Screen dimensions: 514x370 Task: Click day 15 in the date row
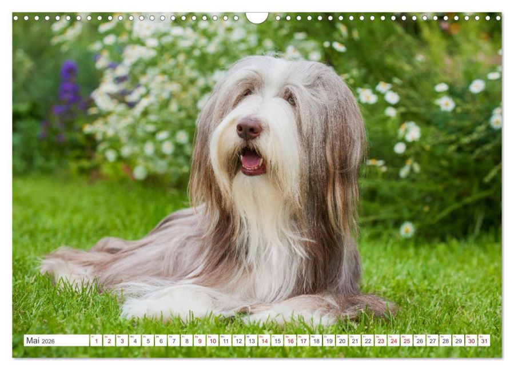pos(278,340)
